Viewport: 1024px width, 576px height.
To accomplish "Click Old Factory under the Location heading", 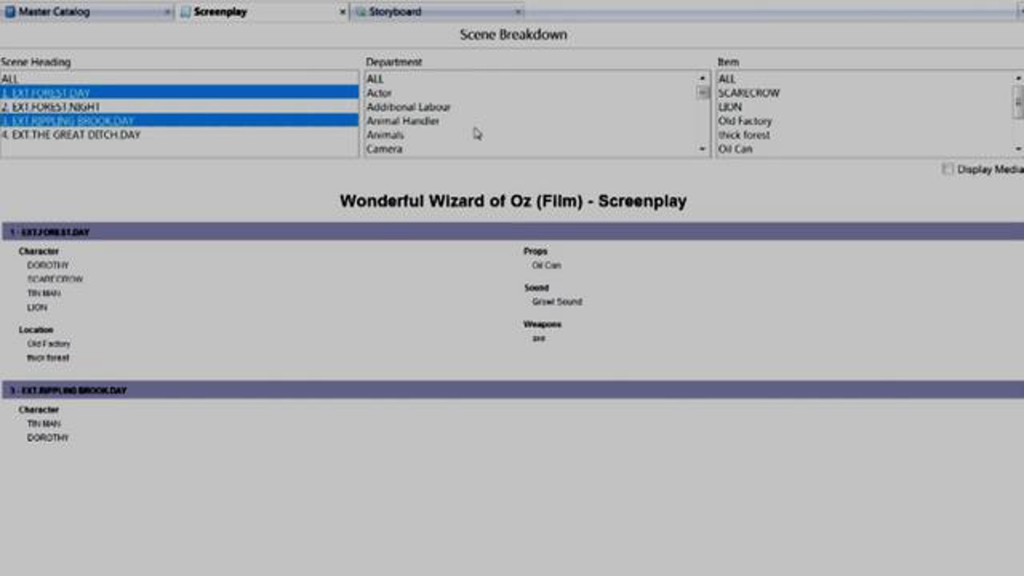I will (49, 343).
